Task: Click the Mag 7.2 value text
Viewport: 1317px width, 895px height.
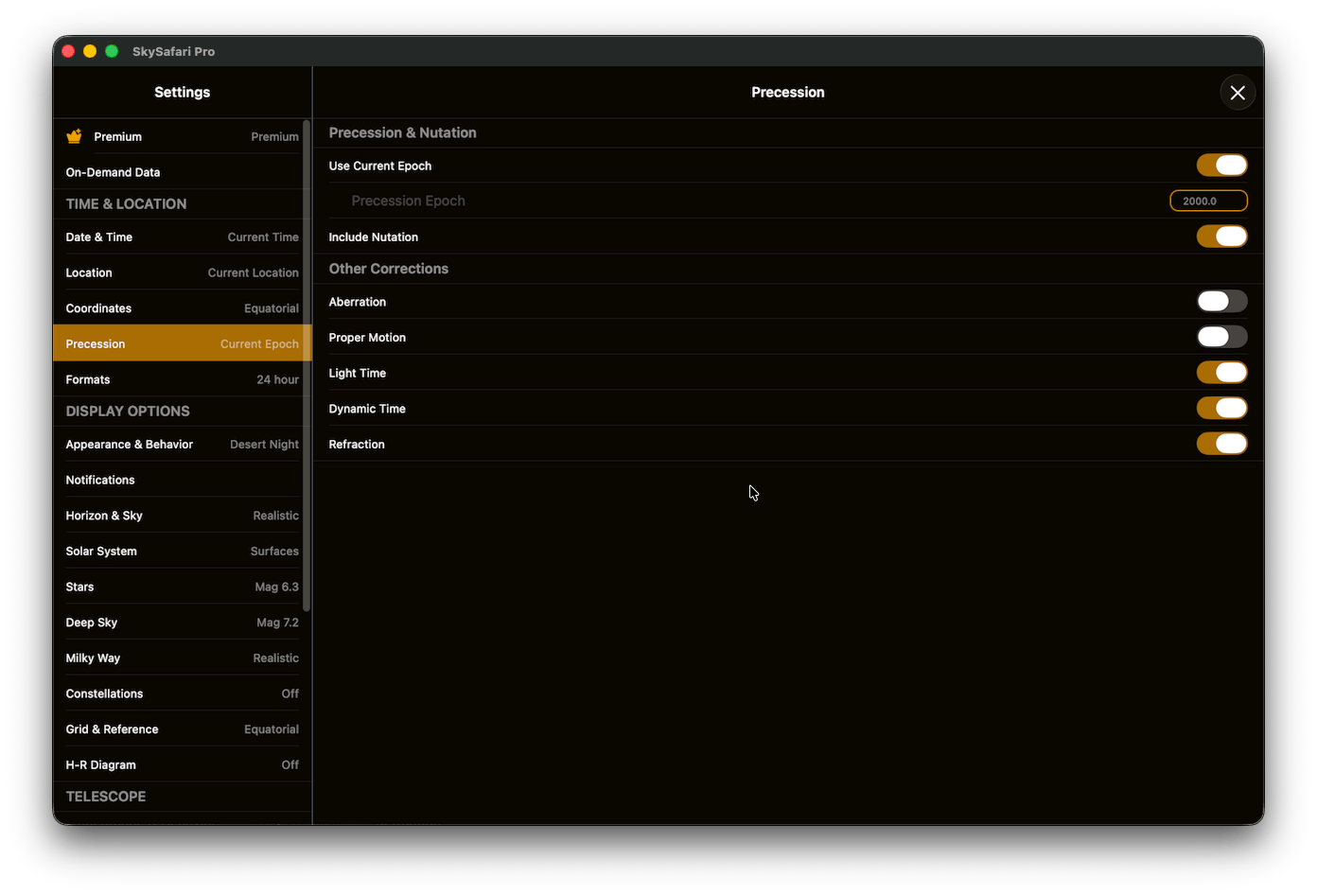Action: coord(277,623)
